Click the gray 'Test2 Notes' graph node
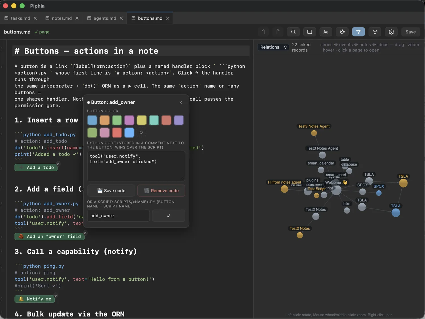The height and width of the screenshot is (319, 425). (316, 216)
